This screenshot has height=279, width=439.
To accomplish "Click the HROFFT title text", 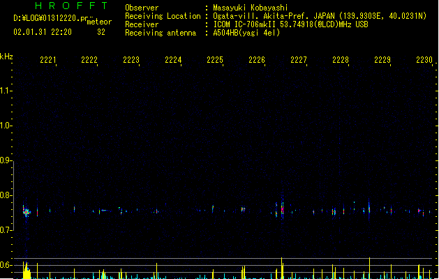I will pyautogui.click(x=72, y=6).
